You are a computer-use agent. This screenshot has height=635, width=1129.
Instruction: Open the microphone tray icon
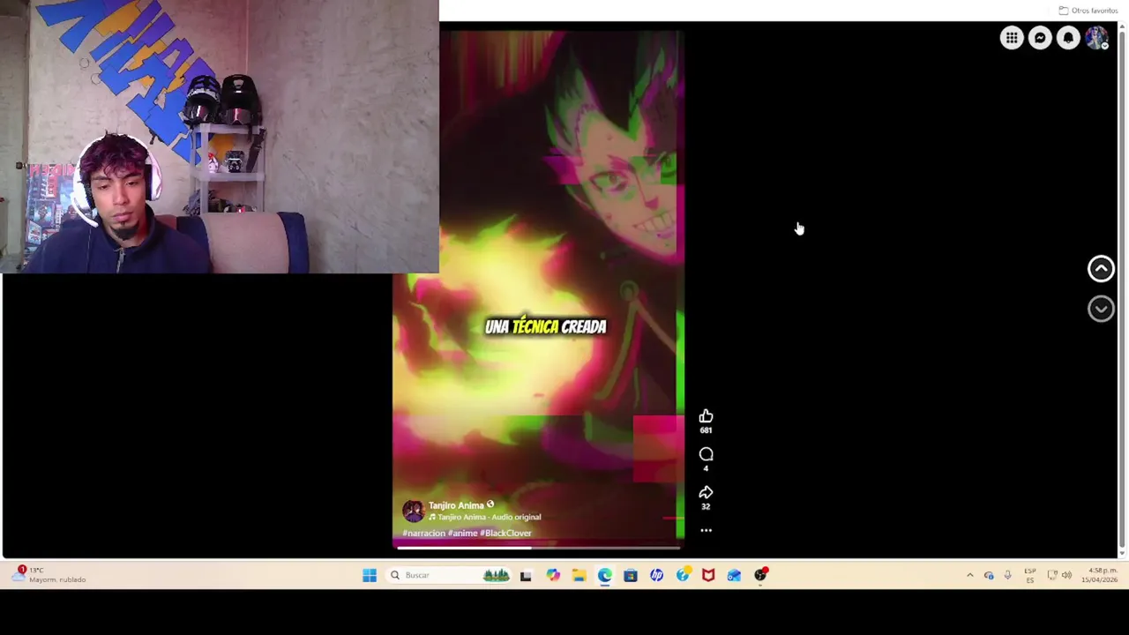tap(1007, 575)
